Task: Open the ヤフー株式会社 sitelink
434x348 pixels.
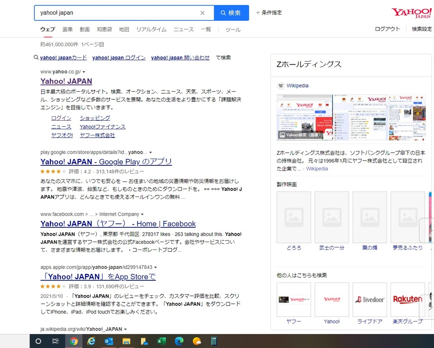Action: point(97,135)
